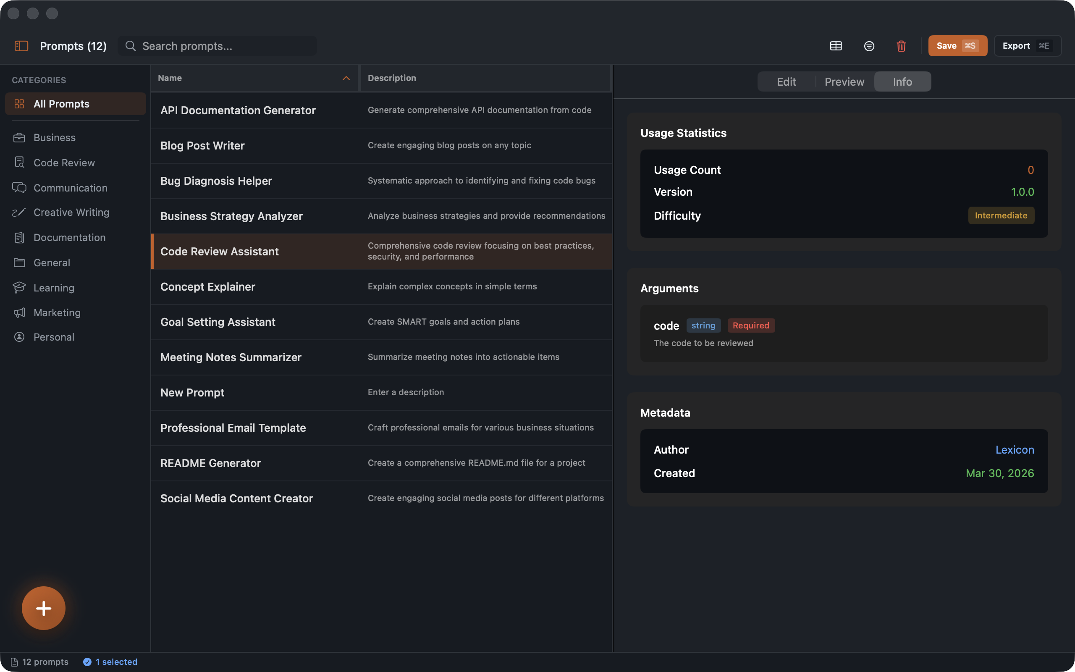This screenshot has width=1075, height=672.
Task: Open the Creative Writing category
Action: point(75,213)
